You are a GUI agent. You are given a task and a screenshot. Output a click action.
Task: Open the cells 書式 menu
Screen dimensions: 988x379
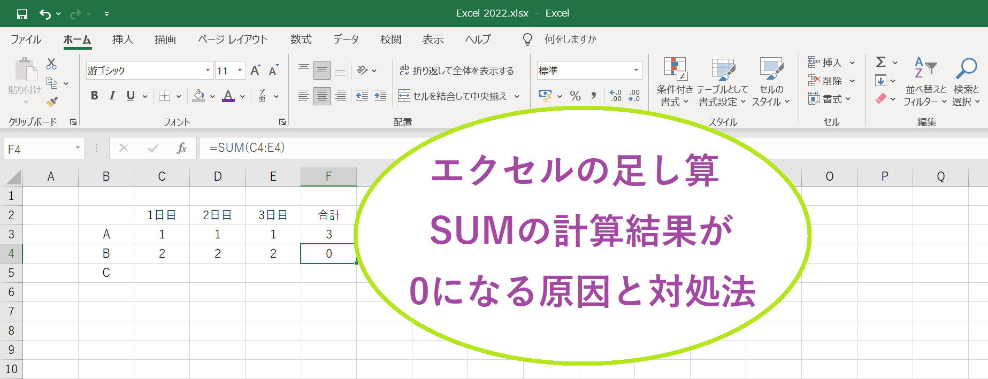[x=825, y=99]
